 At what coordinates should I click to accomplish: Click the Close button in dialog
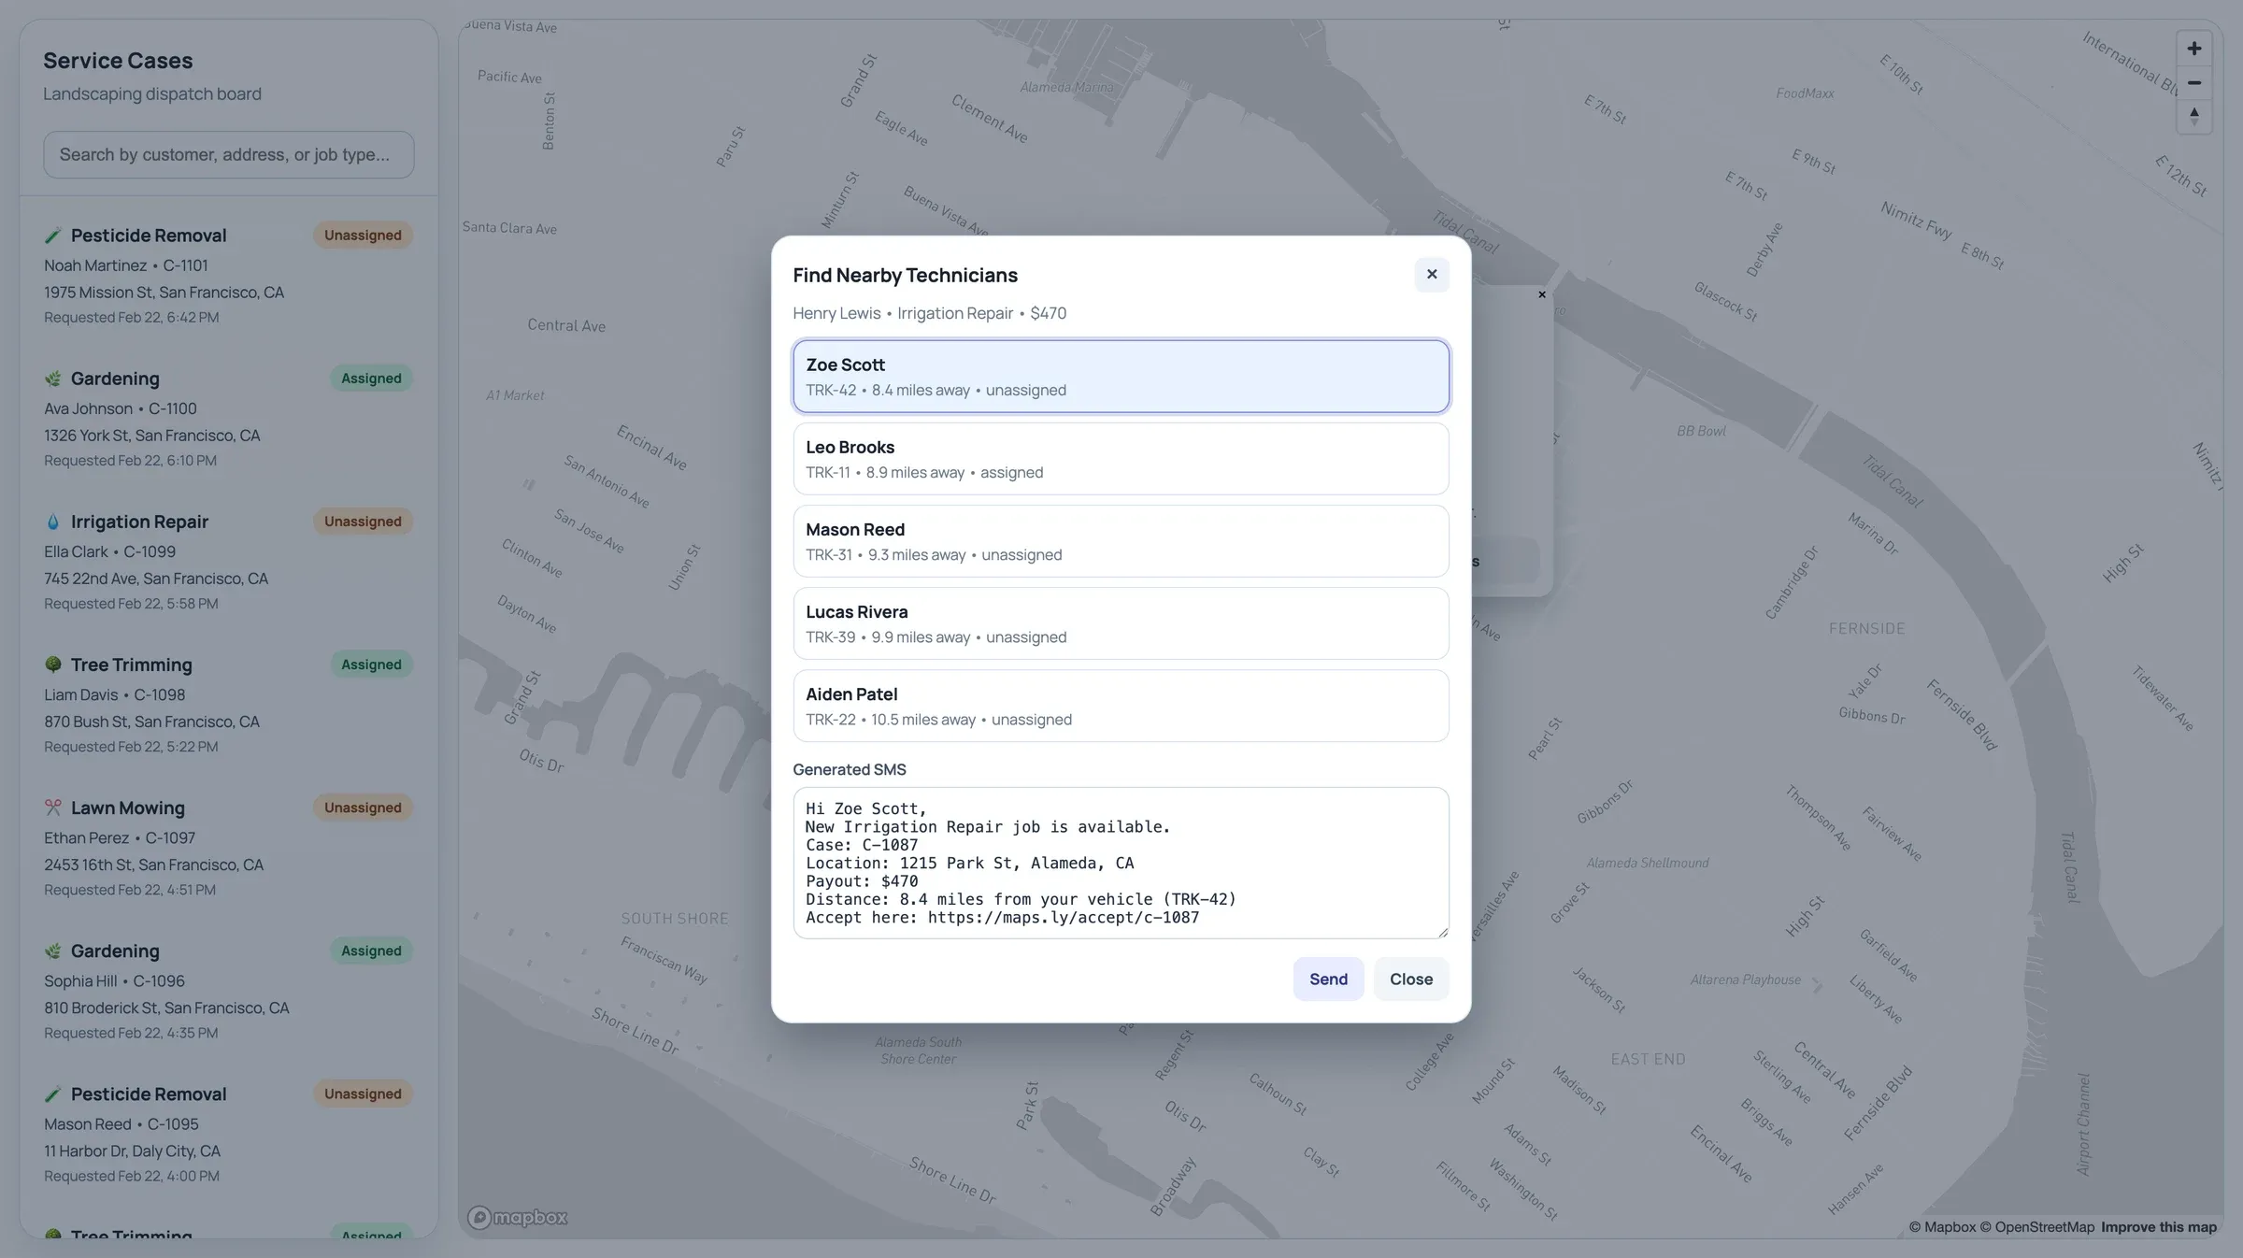(1410, 979)
